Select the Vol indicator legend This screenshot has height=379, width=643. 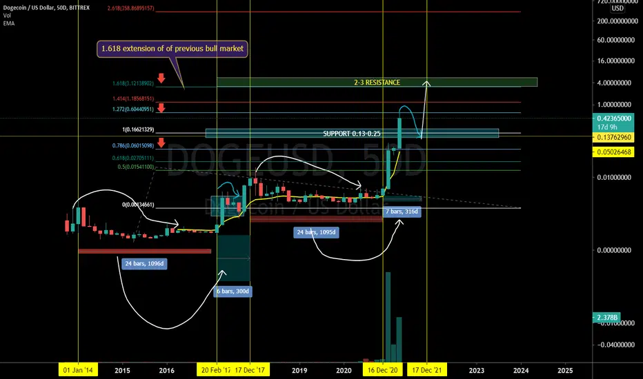pos(7,16)
